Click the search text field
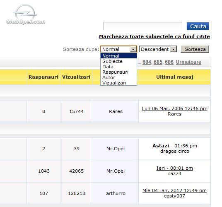The height and width of the screenshot is (207, 222). click(x=142, y=26)
